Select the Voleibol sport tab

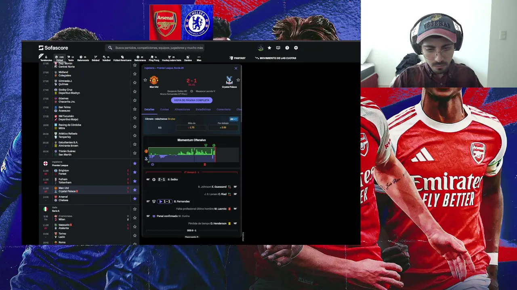[x=106, y=58]
